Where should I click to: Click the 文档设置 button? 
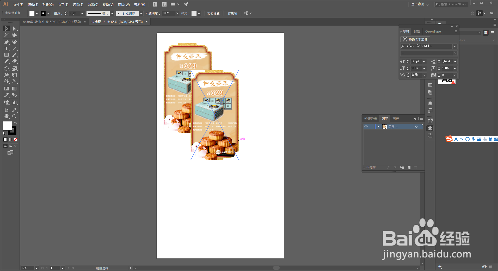[213, 14]
